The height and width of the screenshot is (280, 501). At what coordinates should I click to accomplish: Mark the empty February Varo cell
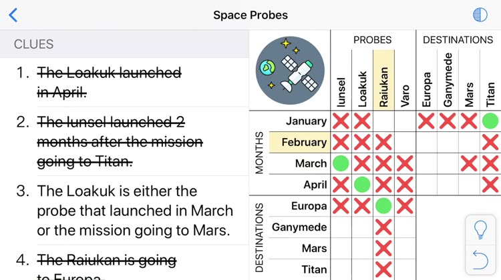405,142
